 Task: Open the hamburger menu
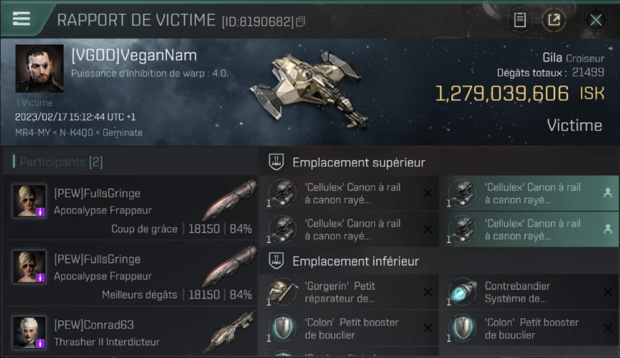(x=21, y=19)
